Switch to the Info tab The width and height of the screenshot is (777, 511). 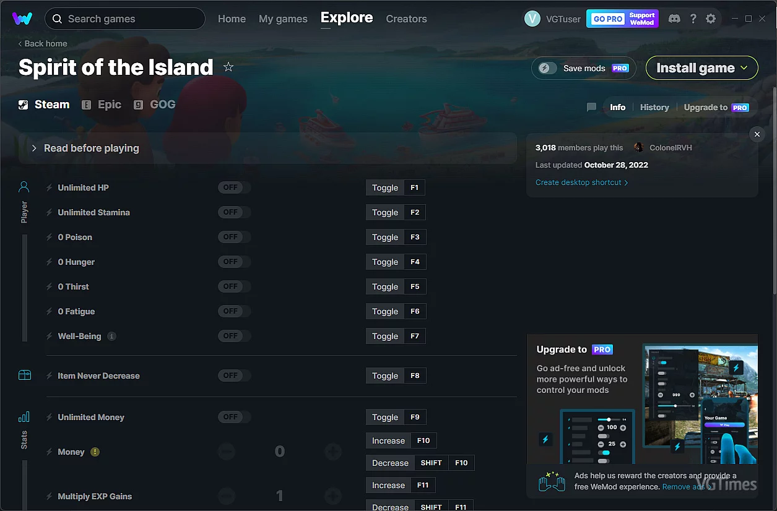(x=617, y=107)
